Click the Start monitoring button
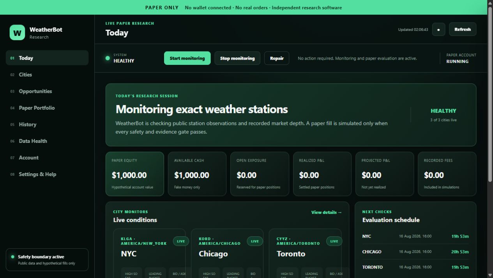The height and width of the screenshot is (278, 493). coord(187,58)
